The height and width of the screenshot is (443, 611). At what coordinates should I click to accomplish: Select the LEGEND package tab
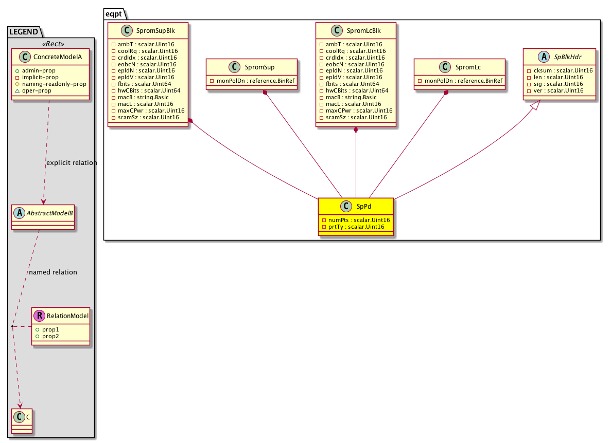23,32
